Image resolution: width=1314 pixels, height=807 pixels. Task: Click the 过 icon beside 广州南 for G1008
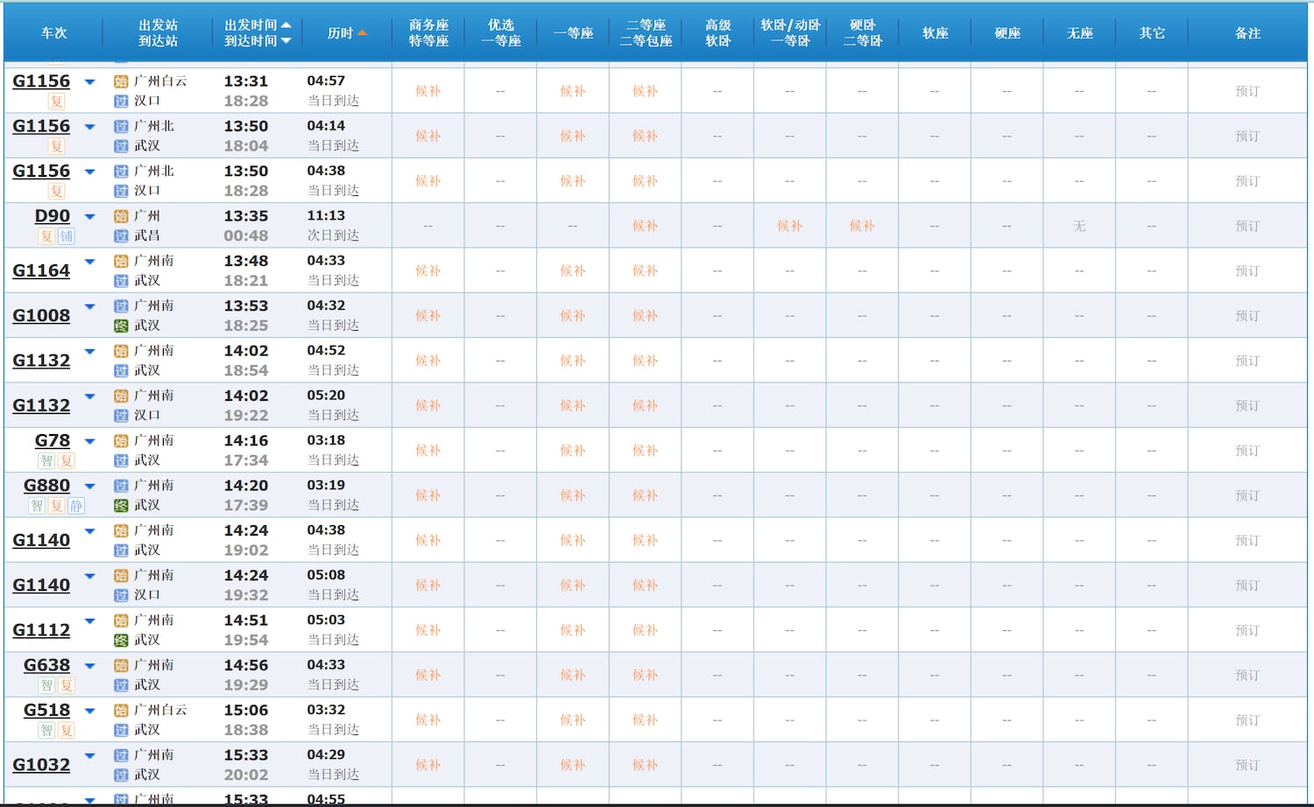coord(121,305)
